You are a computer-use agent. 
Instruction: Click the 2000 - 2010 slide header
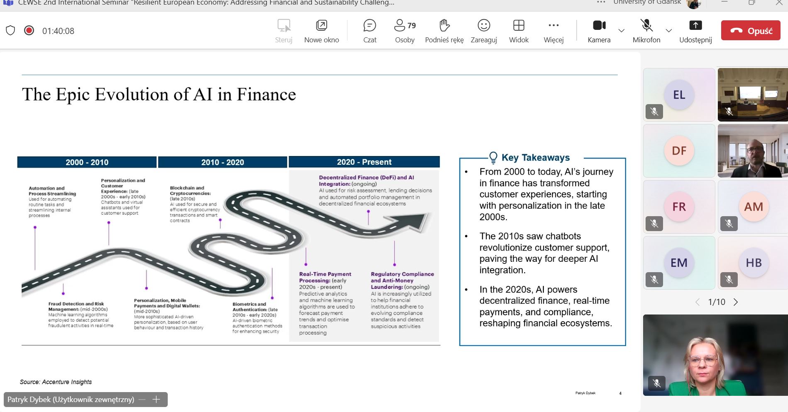pos(87,162)
